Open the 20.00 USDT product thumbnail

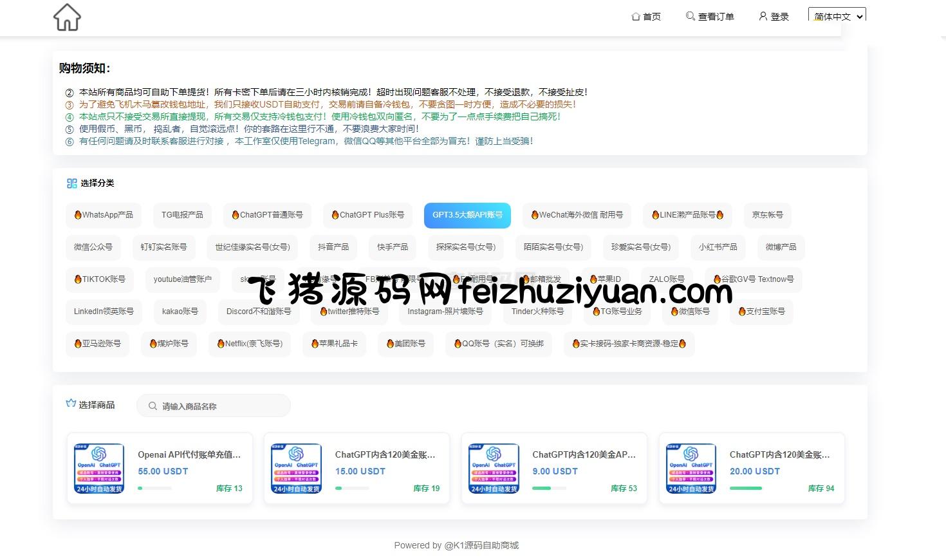(x=691, y=469)
